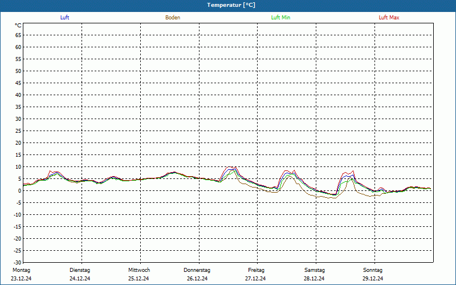
Task: Click the date 24.12.24
Action: pos(80,279)
